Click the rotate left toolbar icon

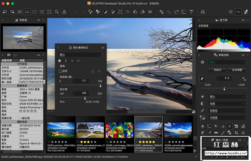tap(135, 12)
